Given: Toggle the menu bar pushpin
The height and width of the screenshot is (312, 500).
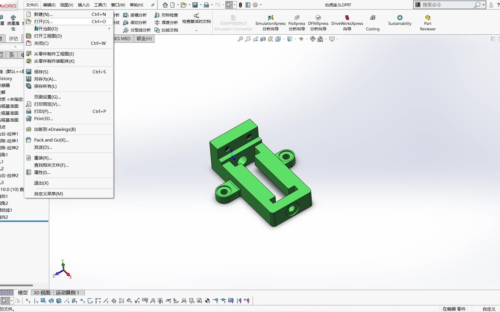Looking at the screenshot, I should (152, 5).
